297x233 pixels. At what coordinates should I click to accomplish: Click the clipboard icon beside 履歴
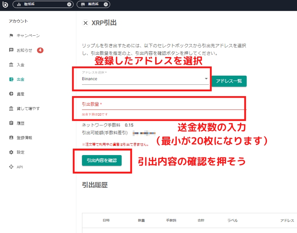(11, 123)
